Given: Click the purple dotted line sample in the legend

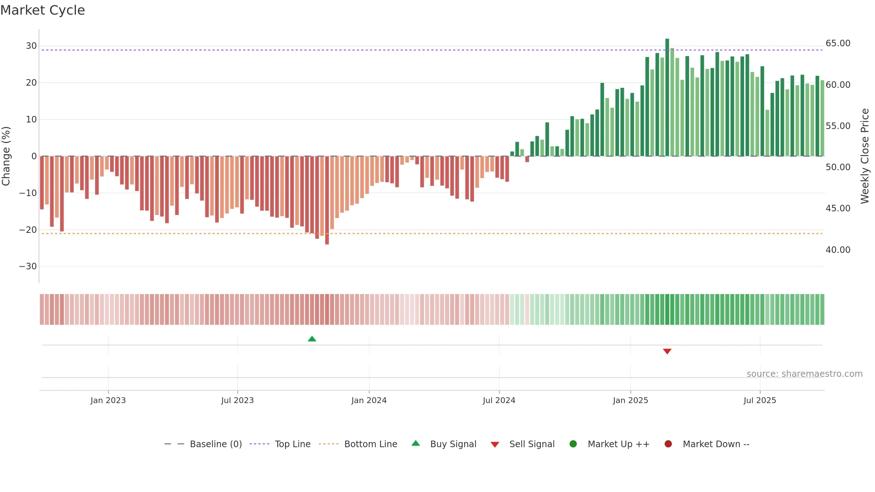Looking at the screenshot, I should click(259, 444).
